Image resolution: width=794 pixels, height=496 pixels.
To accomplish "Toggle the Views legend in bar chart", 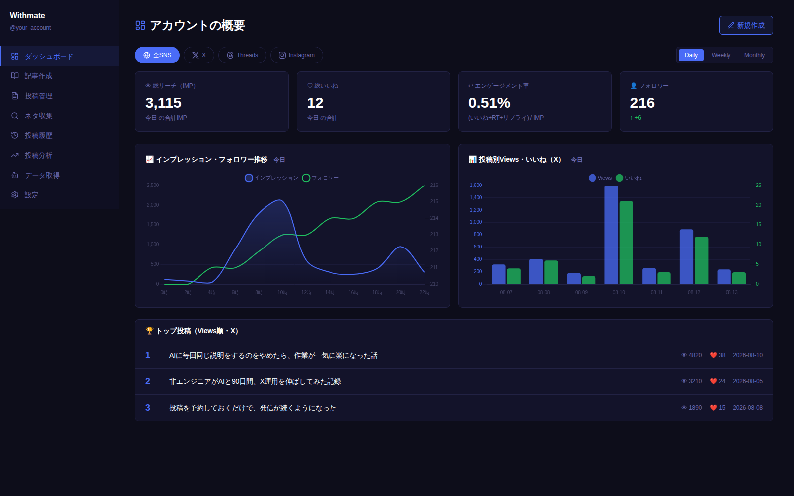I will 600,178.
